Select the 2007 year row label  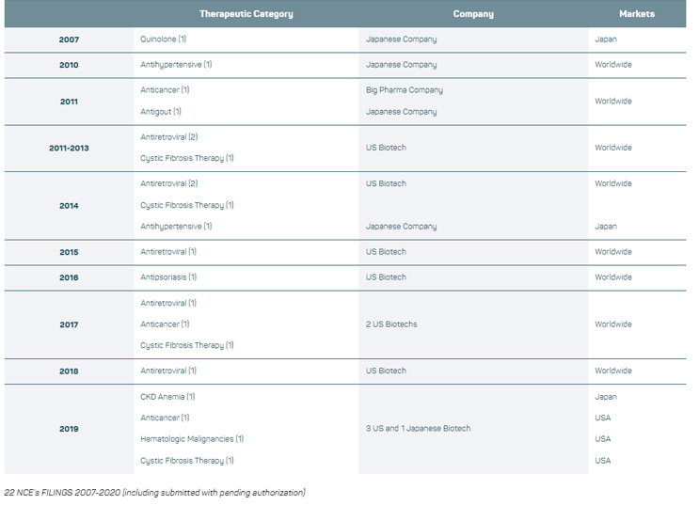tap(69, 39)
